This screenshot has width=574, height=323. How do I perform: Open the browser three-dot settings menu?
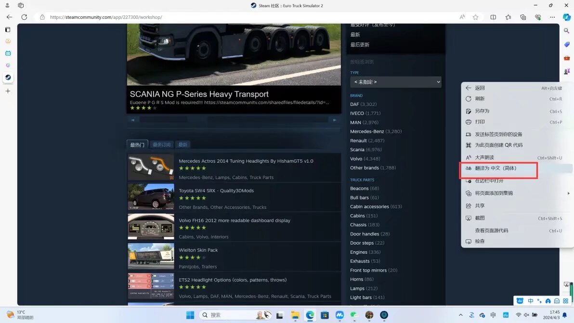pyautogui.click(x=552, y=17)
